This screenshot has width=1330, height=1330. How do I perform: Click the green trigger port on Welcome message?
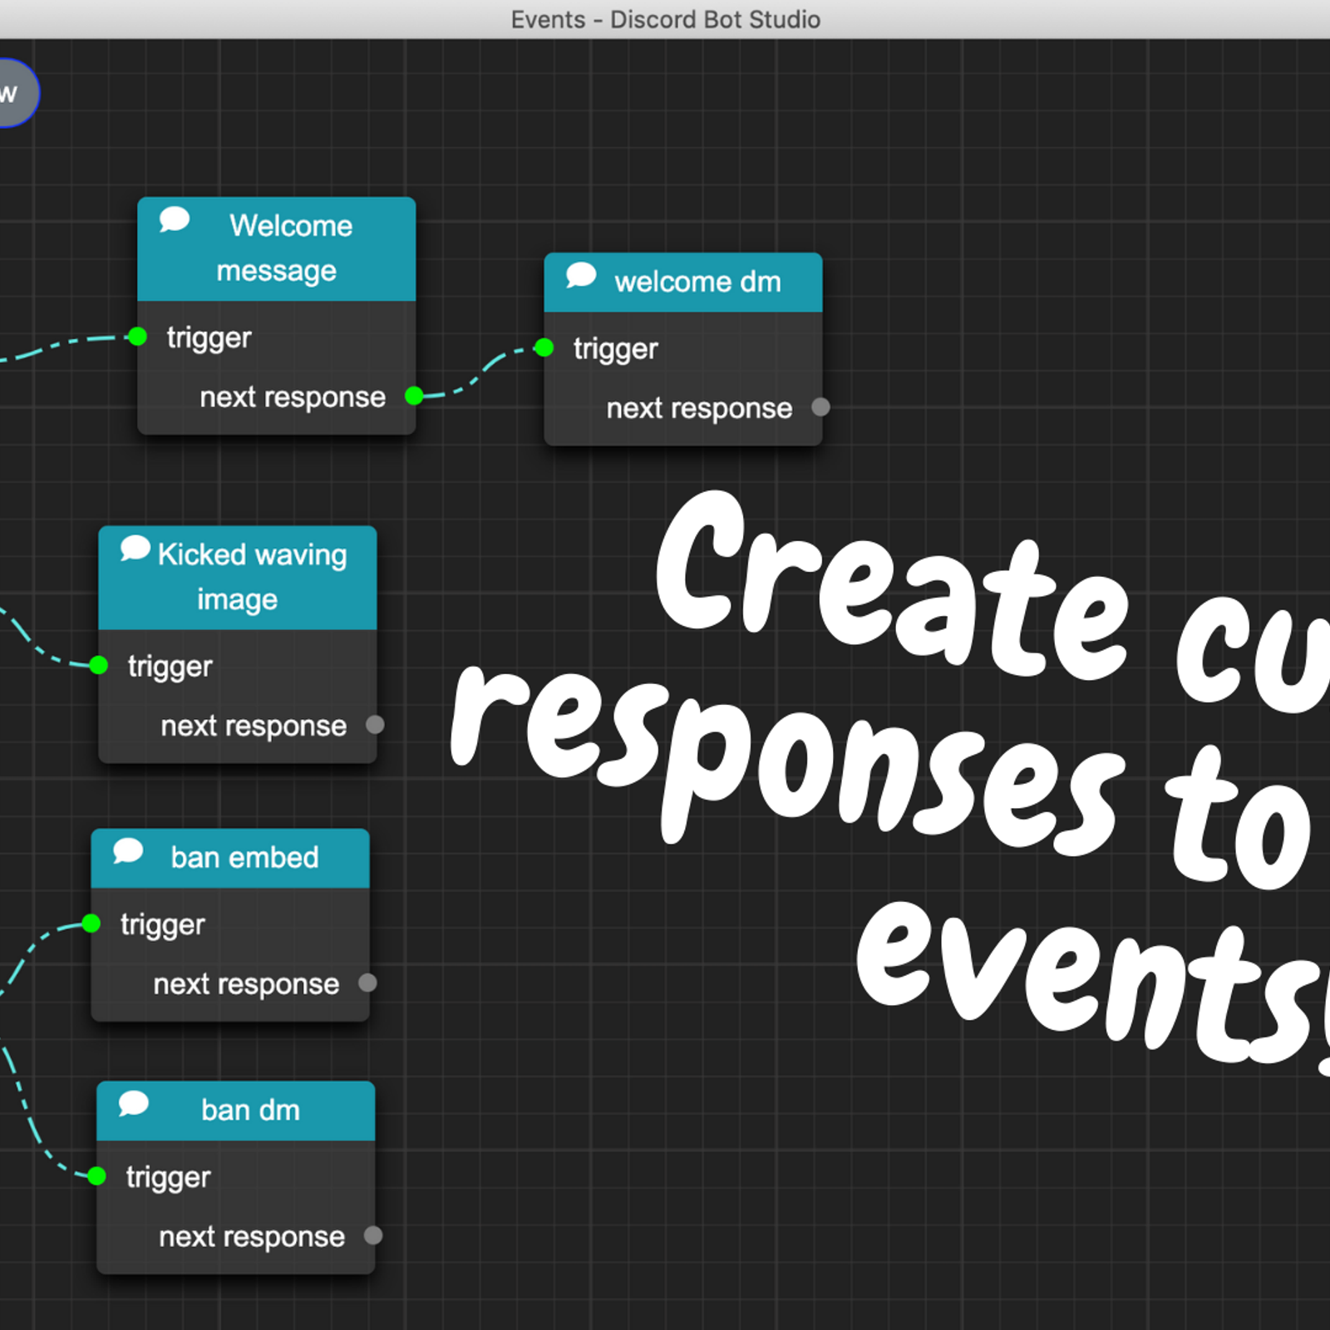coord(138,337)
